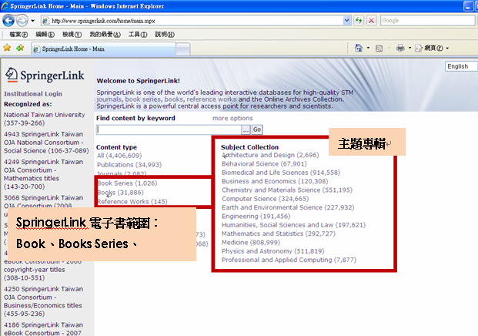
Task: Open the 'more options' search link
Action: tap(232, 118)
